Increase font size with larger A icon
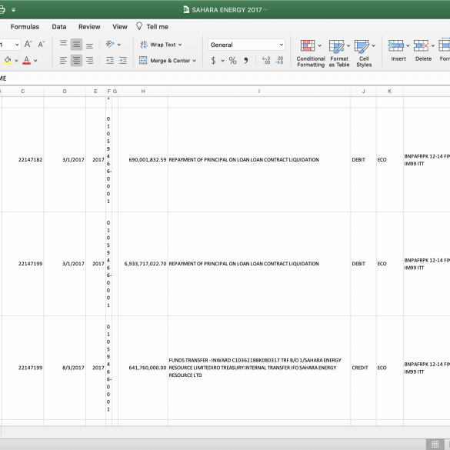The width and height of the screenshot is (450, 450). pyautogui.click(x=28, y=44)
